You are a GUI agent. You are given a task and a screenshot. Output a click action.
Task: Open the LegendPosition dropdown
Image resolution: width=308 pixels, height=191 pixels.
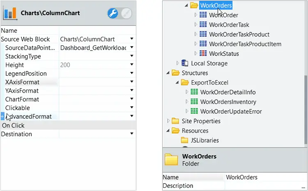132,73
